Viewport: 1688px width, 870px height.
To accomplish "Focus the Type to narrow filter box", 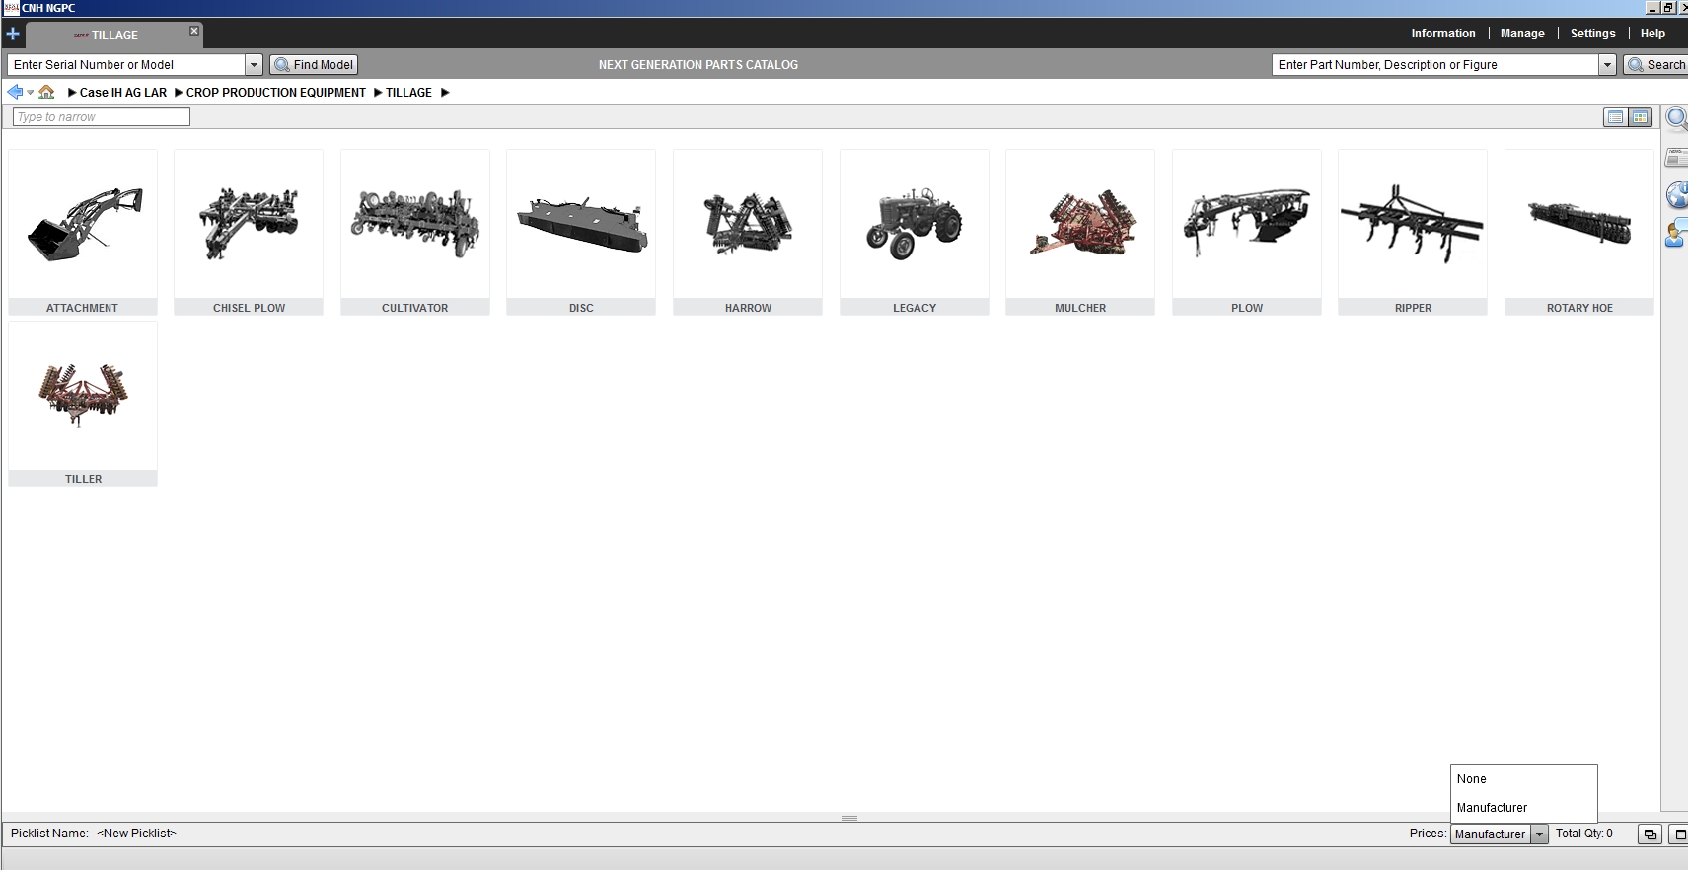I will point(102,117).
